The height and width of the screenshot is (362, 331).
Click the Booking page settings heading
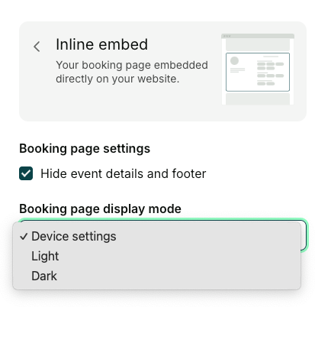coord(85,148)
